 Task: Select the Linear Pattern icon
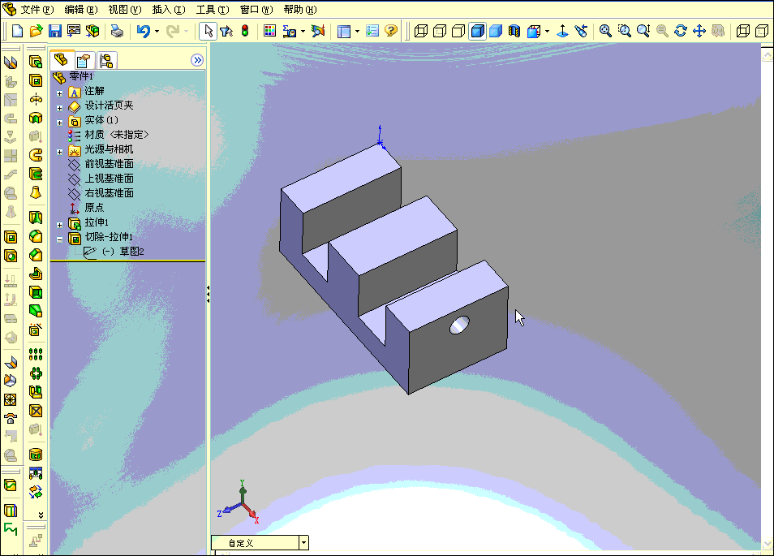(36, 354)
